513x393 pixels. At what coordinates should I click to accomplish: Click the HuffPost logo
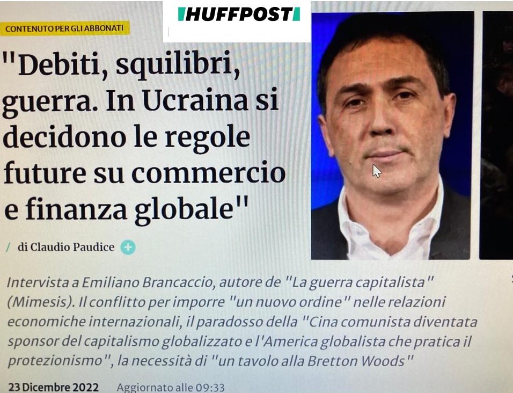tap(239, 14)
